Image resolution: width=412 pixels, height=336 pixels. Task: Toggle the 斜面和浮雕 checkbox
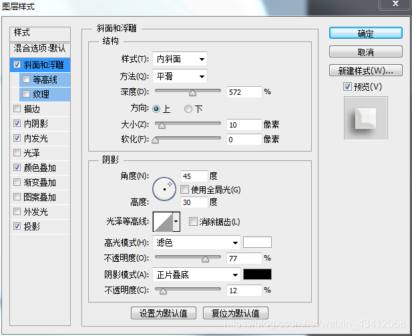(17, 64)
